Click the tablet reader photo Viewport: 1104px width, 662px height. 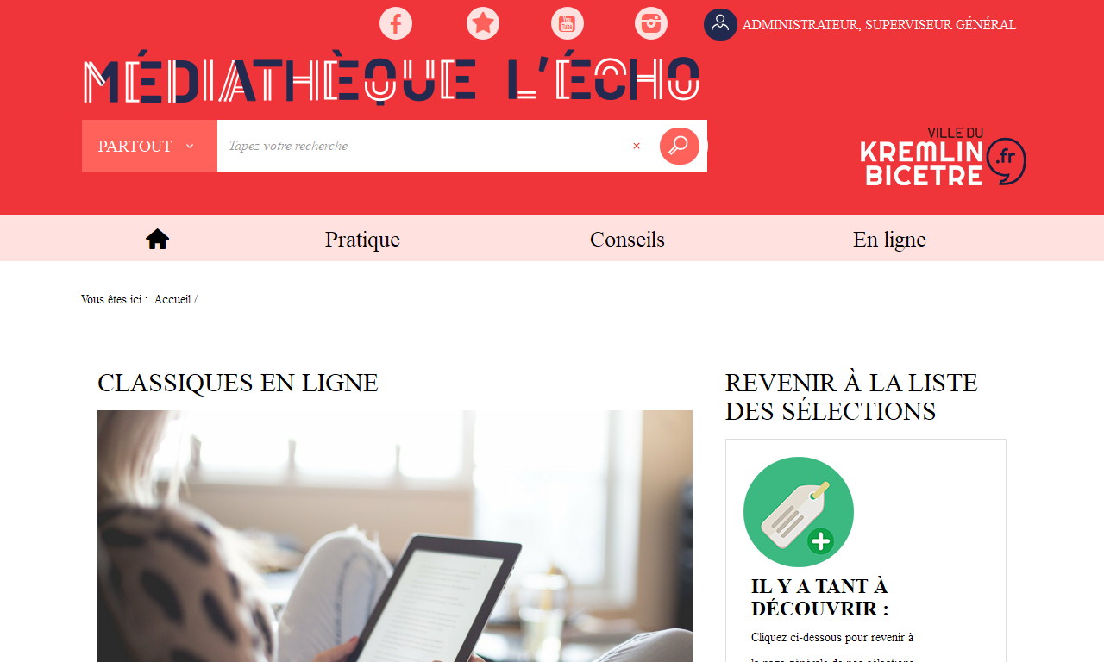tap(395, 536)
